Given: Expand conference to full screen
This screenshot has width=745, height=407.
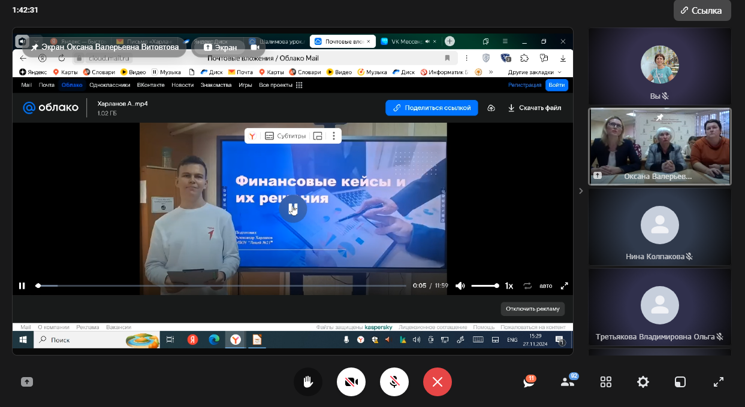Looking at the screenshot, I should (719, 382).
